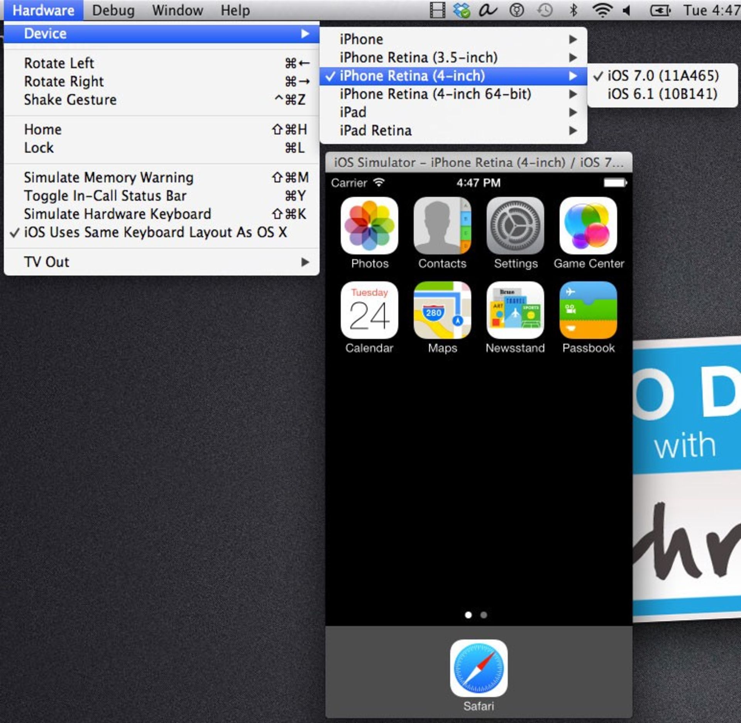Click the iOS Simulator window title bar

point(479,163)
